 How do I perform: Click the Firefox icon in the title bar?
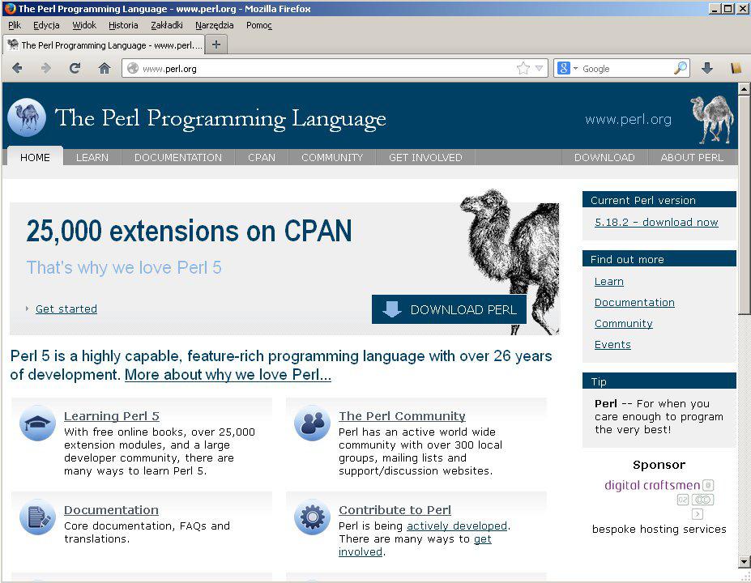(x=9, y=9)
